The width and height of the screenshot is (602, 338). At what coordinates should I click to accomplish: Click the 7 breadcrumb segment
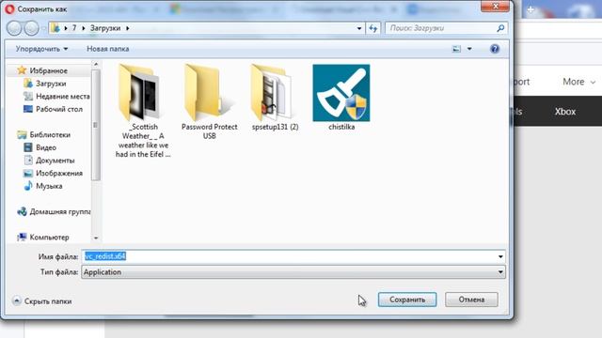pos(74,28)
